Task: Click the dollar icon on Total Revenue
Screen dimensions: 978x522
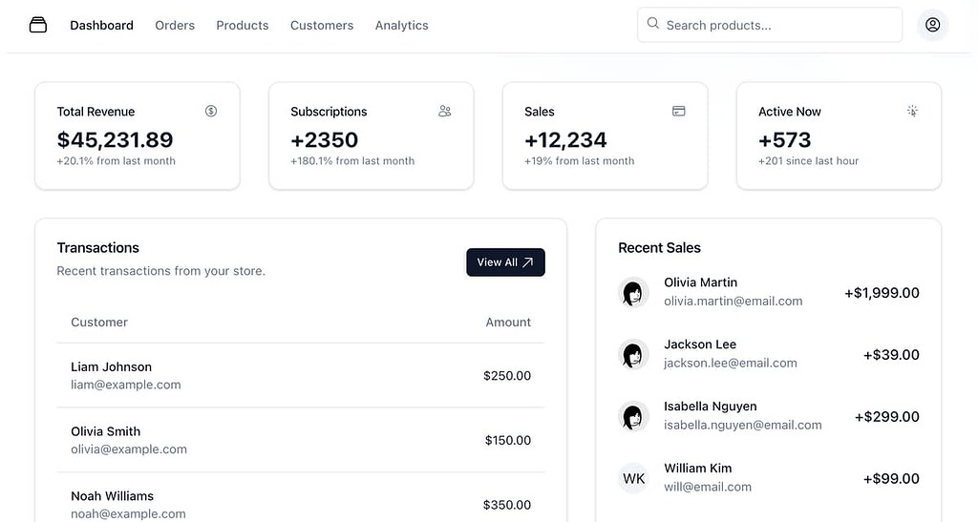Action: (211, 111)
